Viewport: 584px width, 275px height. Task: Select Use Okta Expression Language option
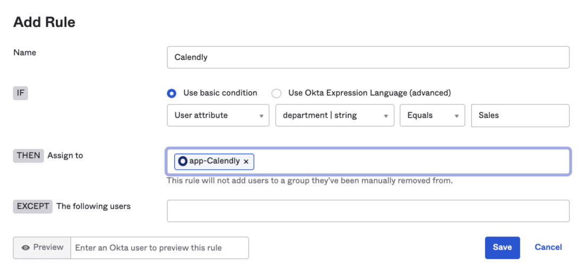tap(277, 93)
